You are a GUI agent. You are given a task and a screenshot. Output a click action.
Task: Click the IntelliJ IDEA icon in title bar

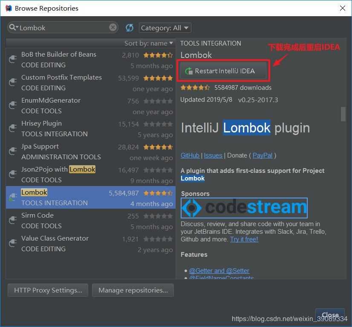pyautogui.click(x=9, y=8)
